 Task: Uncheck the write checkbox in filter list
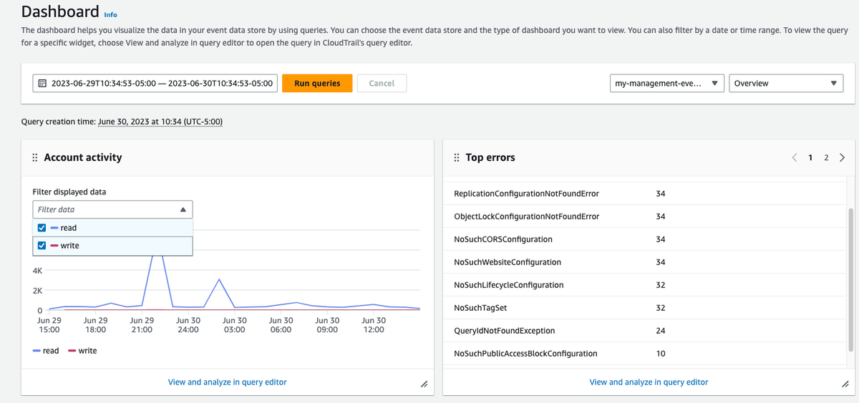pyautogui.click(x=42, y=246)
